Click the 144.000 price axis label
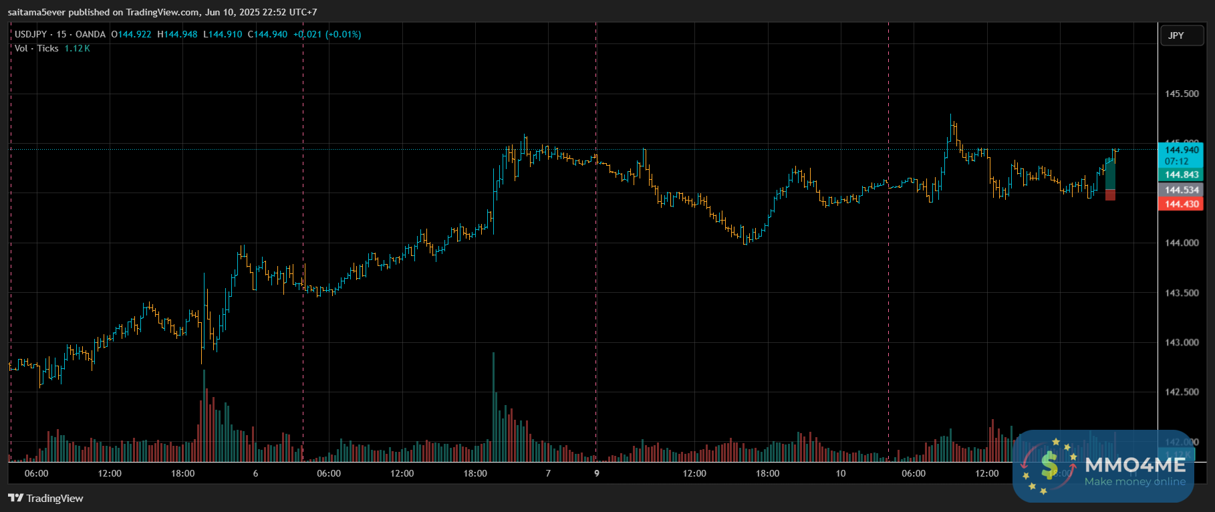Viewport: 1215px width, 512px height. point(1182,243)
